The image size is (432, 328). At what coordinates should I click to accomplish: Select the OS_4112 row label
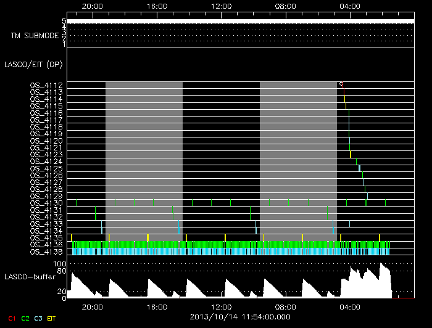coord(46,85)
